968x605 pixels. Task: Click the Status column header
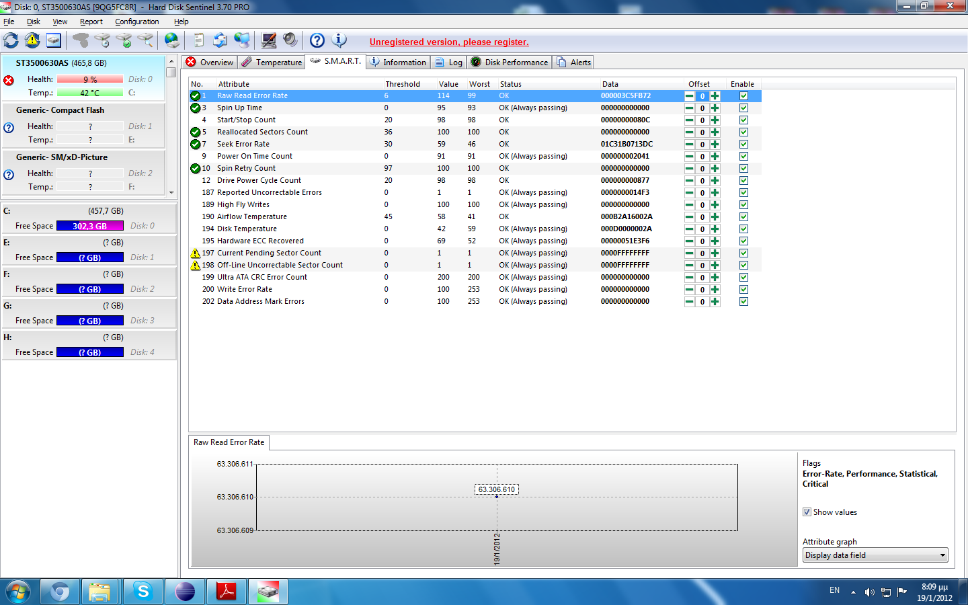coord(511,84)
